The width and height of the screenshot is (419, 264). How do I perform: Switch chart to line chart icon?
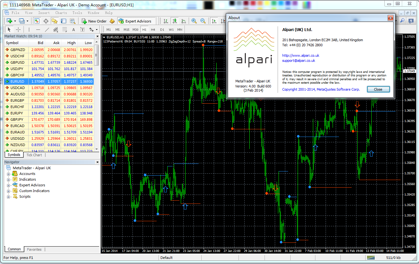[184, 21]
